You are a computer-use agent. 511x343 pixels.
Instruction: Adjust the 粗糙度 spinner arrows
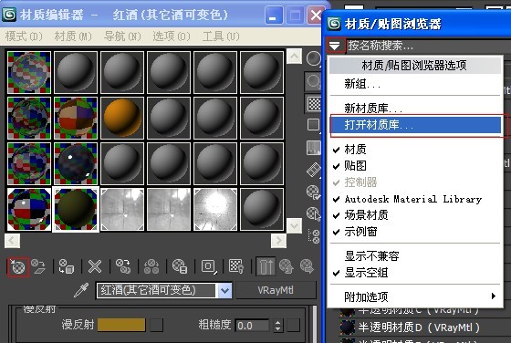(277, 325)
